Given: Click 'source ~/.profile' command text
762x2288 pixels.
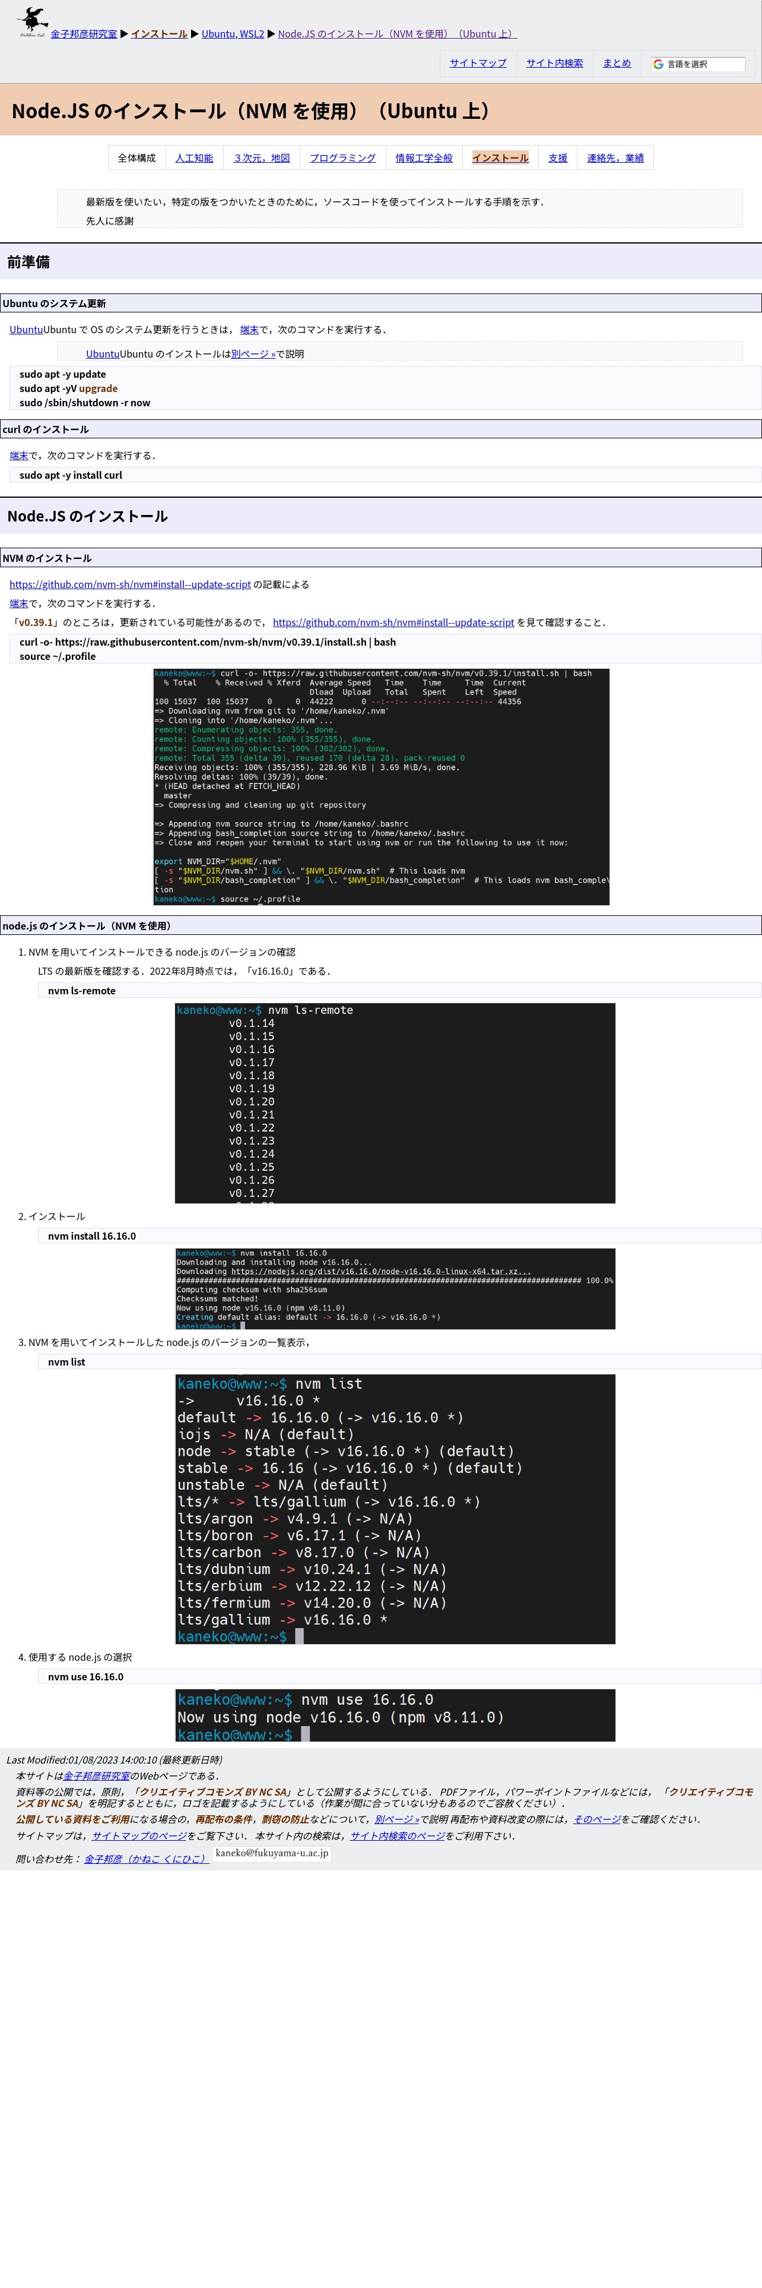Looking at the screenshot, I should 58,656.
